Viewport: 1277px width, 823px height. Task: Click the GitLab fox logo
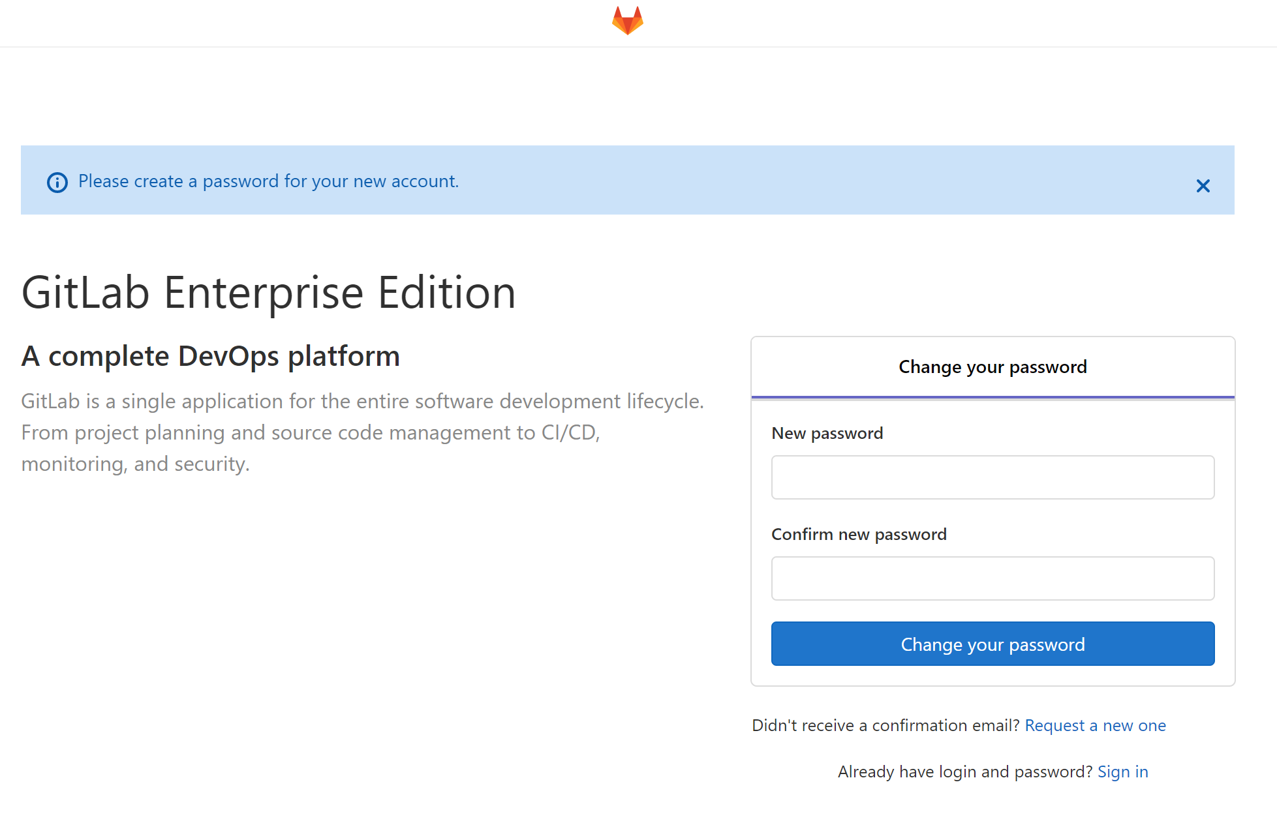tap(627, 21)
